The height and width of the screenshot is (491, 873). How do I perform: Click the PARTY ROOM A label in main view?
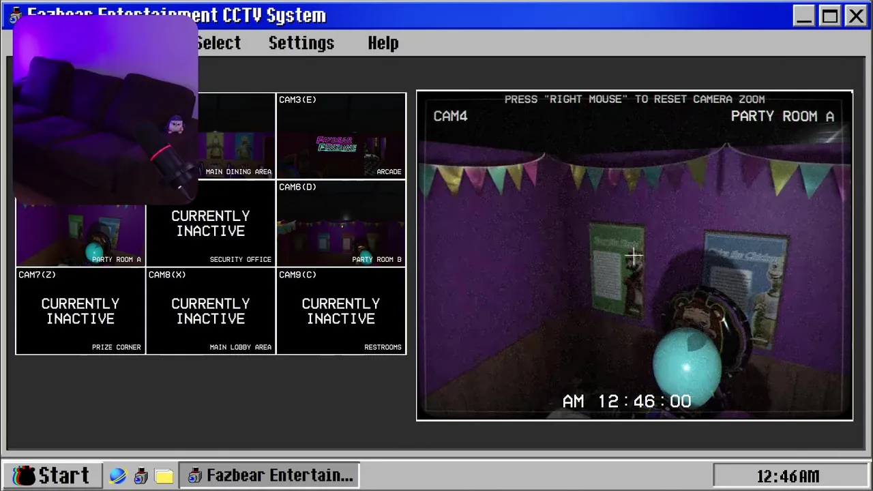(x=782, y=117)
